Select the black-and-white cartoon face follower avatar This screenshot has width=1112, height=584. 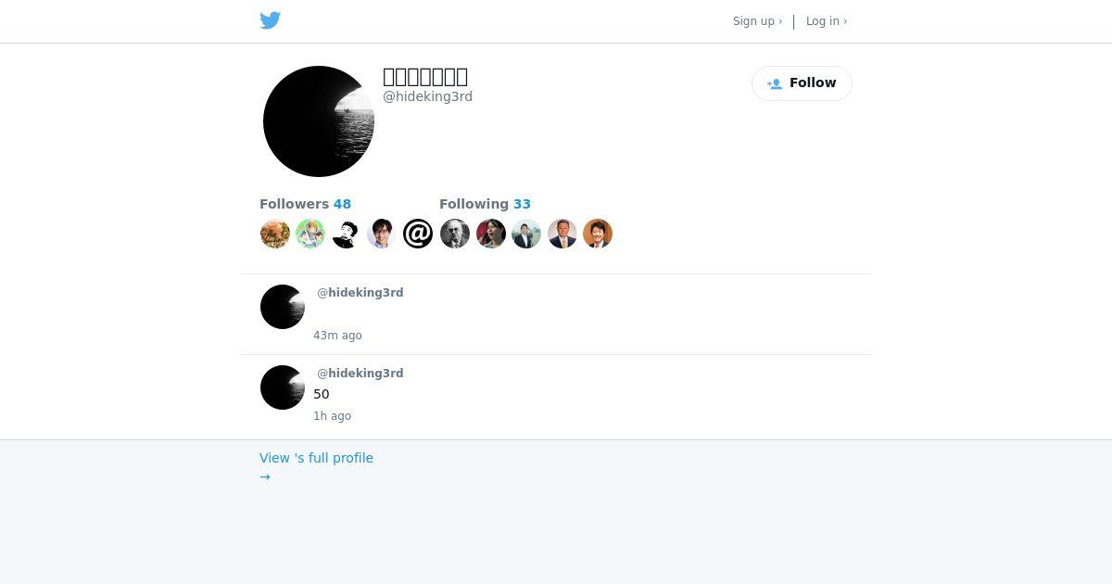point(346,234)
